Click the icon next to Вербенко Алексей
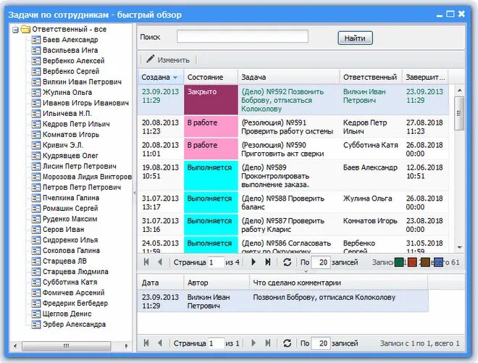Screen dimensions: 478x363 36,61
